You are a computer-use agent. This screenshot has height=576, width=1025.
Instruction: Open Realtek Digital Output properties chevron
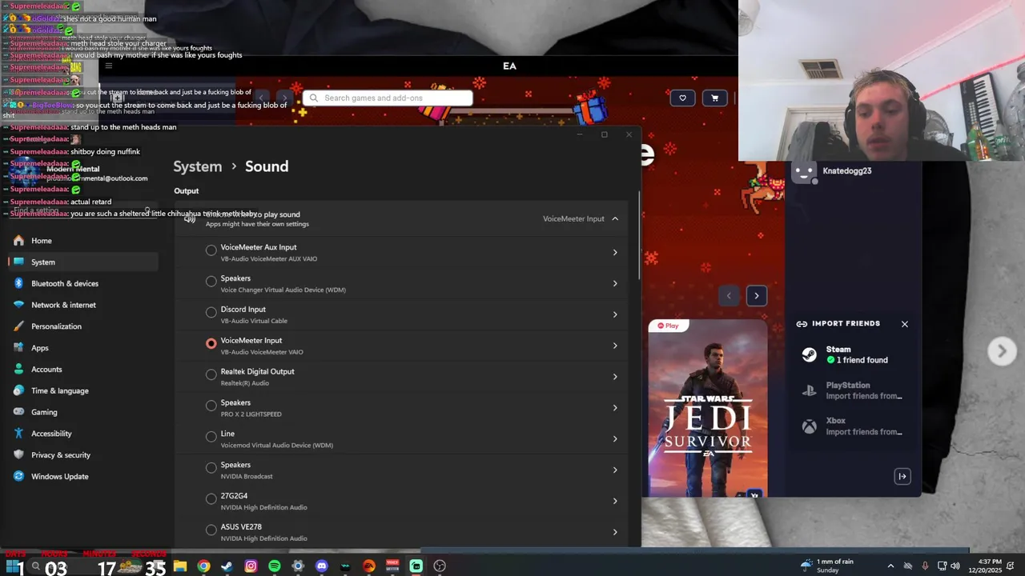615,377
